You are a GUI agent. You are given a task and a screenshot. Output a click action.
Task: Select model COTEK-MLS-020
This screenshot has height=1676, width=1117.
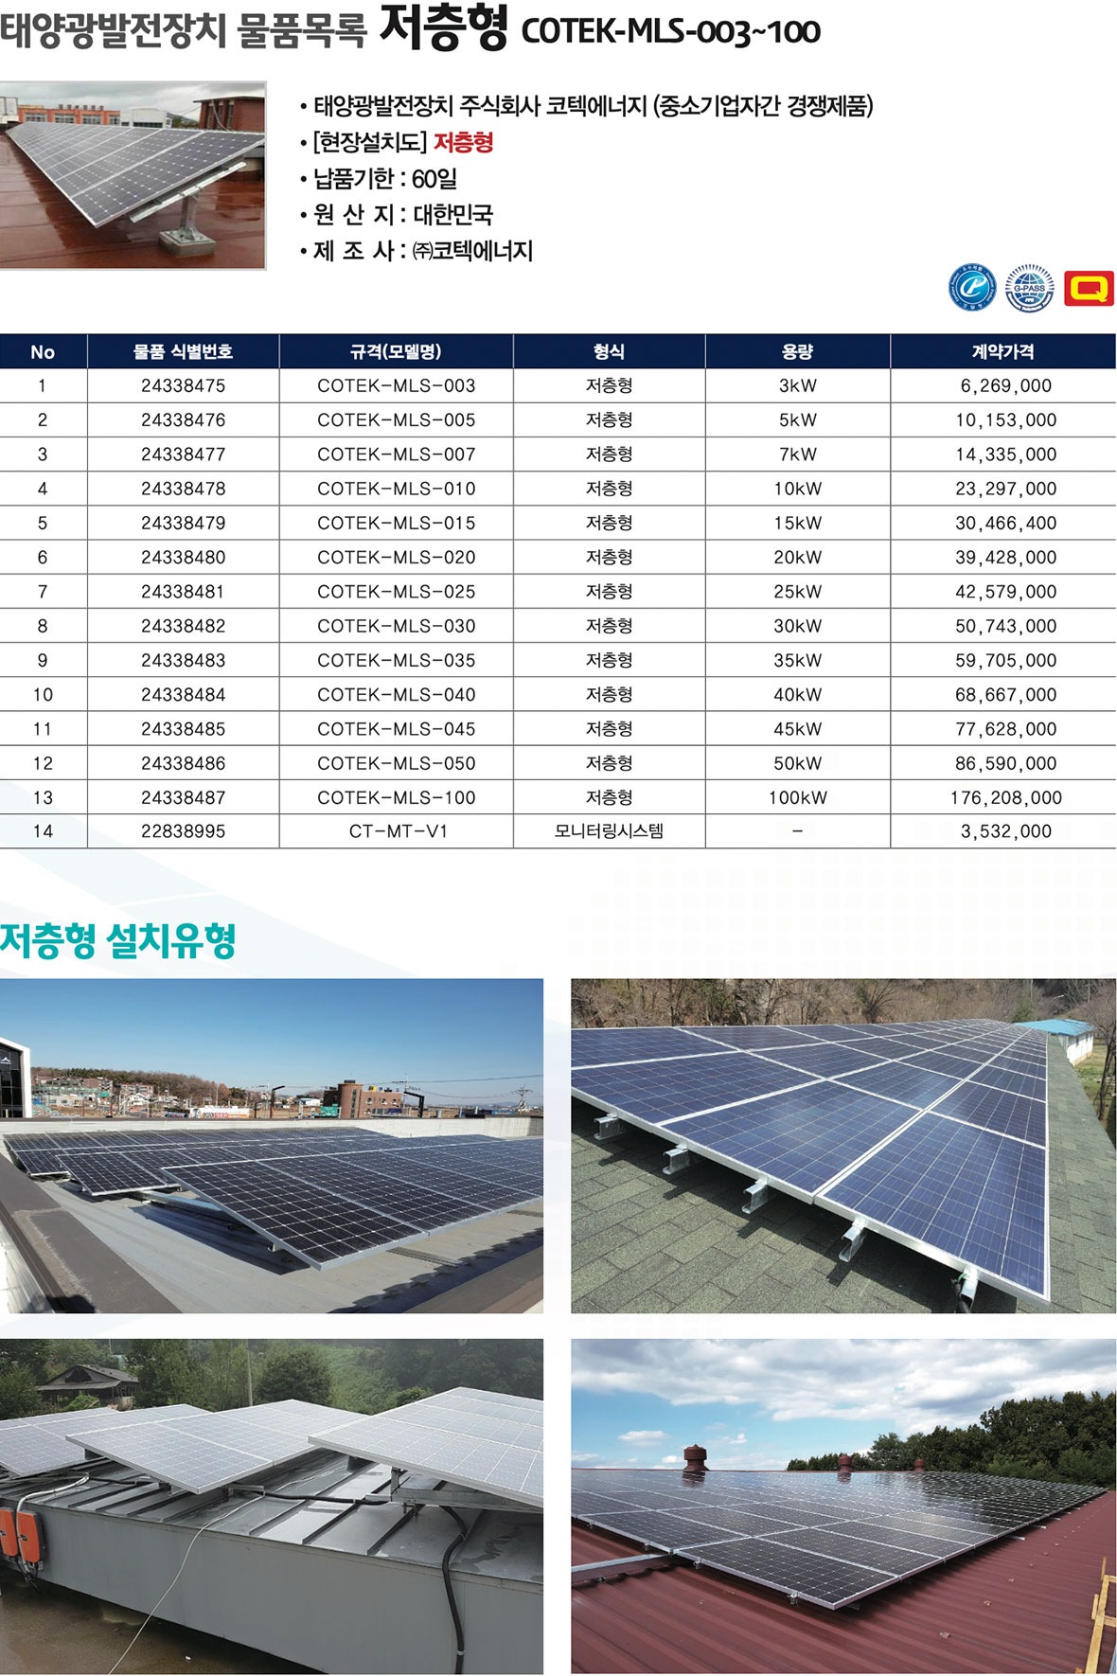pyautogui.click(x=397, y=557)
